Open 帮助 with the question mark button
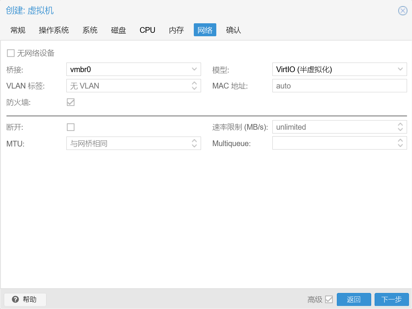412x309 pixels. [25, 299]
